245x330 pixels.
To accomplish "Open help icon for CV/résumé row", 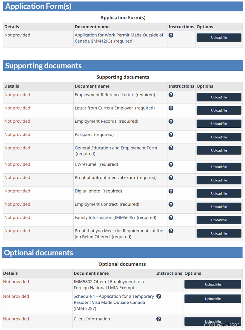I will click(x=171, y=164).
